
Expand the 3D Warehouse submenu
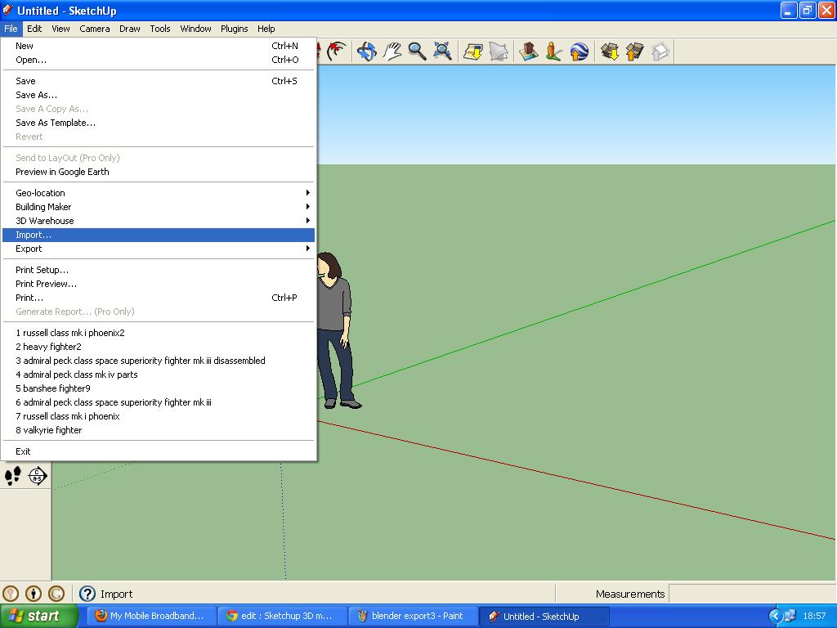pyautogui.click(x=159, y=221)
